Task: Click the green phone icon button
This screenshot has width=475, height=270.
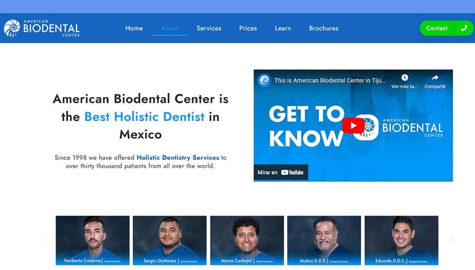Action: pyautogui.click(x=464, y=28)
